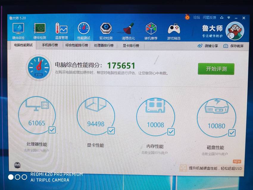The height and width of the screenshot is (190, 253).
Task: Open the 论坛 forum link
Action: 196,17
